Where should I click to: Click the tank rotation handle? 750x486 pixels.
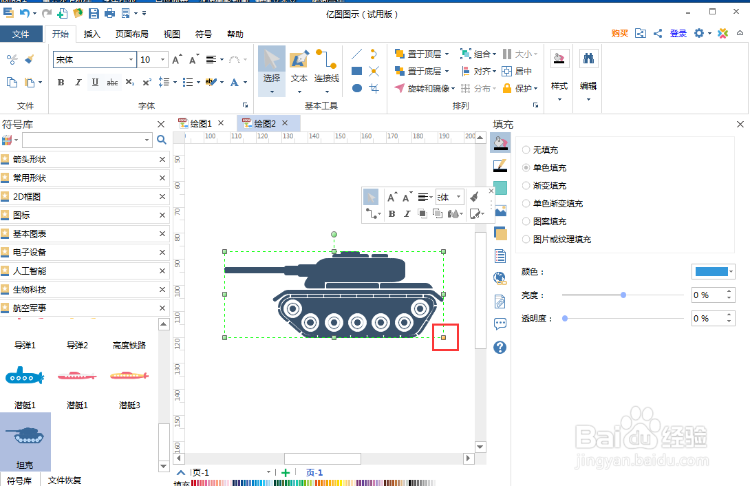334,234
